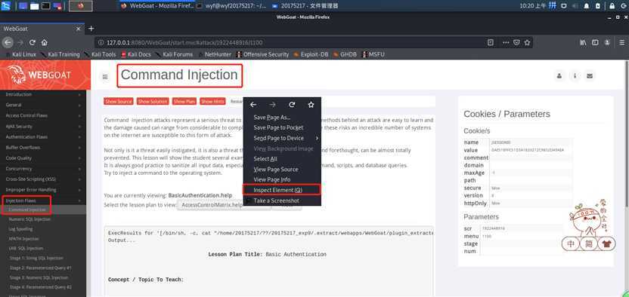The image size is (629, 297).
Task: Open the mail icon in WebGoat header
Action: (589, 75)
